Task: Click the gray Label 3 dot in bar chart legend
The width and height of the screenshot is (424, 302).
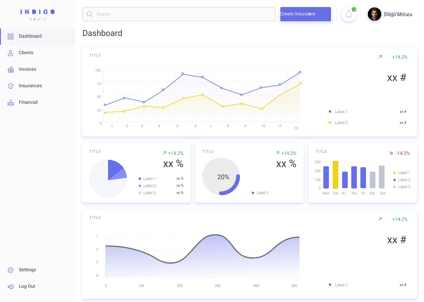Action: pos(395,187)
